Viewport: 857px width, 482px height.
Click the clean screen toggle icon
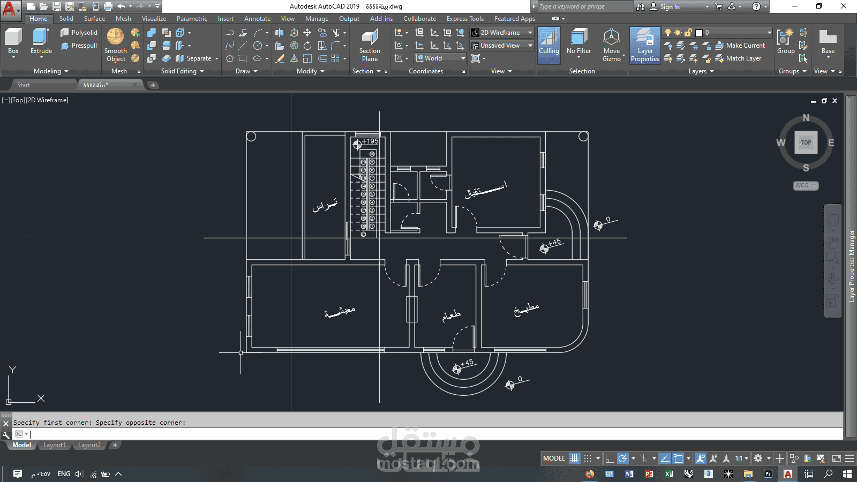click(837, 458)
